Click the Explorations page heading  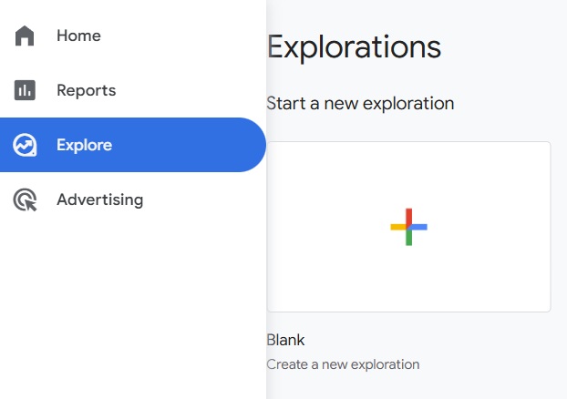tap(354, 47)
